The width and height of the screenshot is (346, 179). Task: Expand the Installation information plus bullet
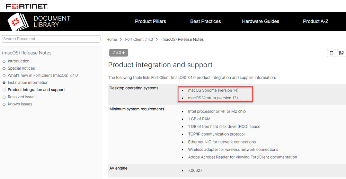[x=4, y=83]
